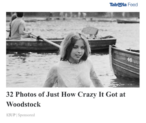This screenshot has height=123, width=146.
Task: Click the 12UP source label
Action: click(x=11, y=115)
